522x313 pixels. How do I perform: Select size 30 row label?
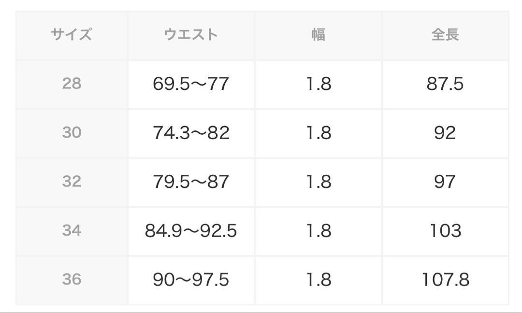tap(72, 132)
